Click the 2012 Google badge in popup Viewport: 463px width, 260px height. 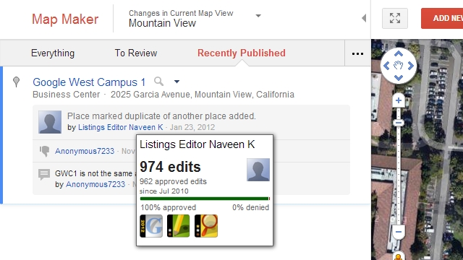tap(151, 226)
